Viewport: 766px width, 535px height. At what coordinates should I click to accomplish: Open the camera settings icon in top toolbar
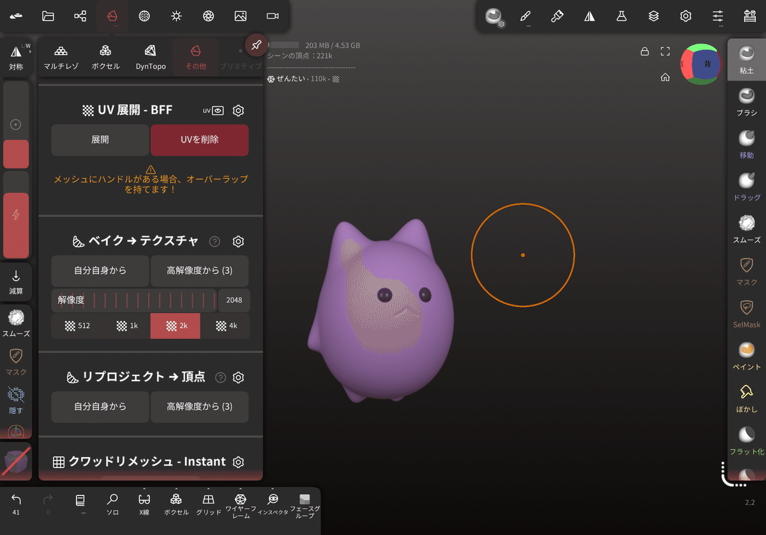(273, 16)
